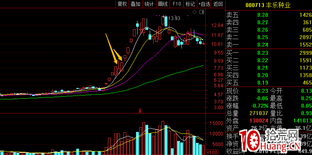Toggle the side panel layout icon

[x=202, y=12]
